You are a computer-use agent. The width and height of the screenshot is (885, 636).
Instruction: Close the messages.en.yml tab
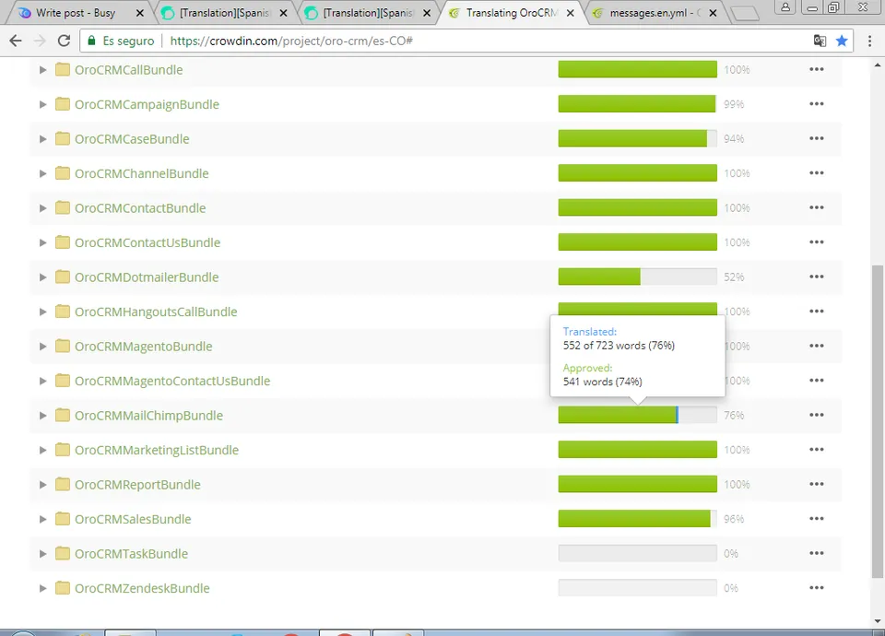(713, 13)
